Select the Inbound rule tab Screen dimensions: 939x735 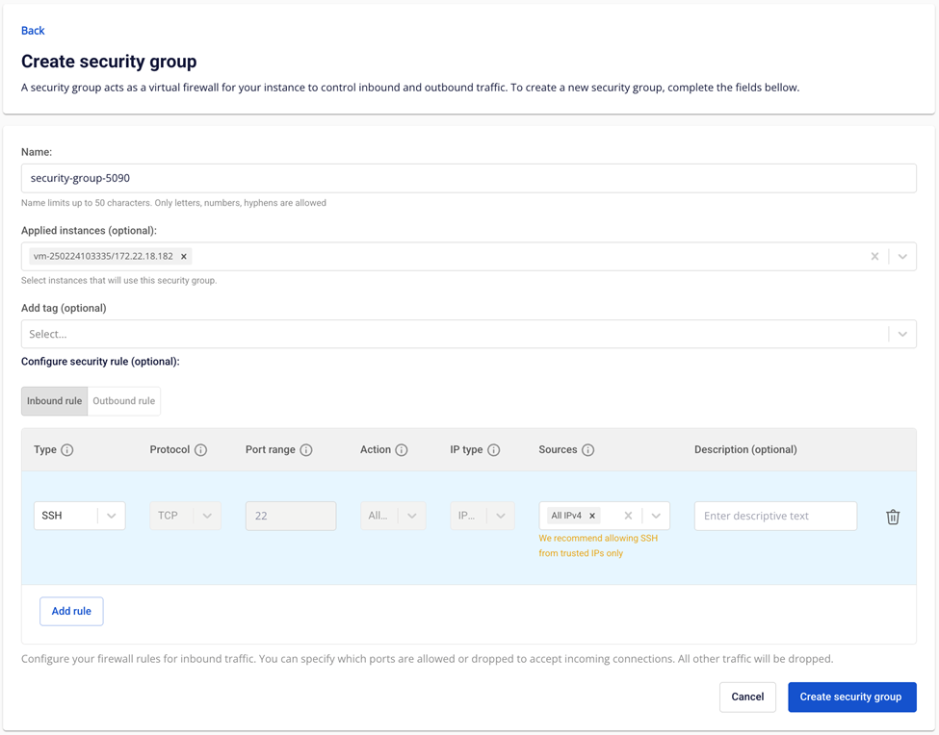[x=54, y=401]
